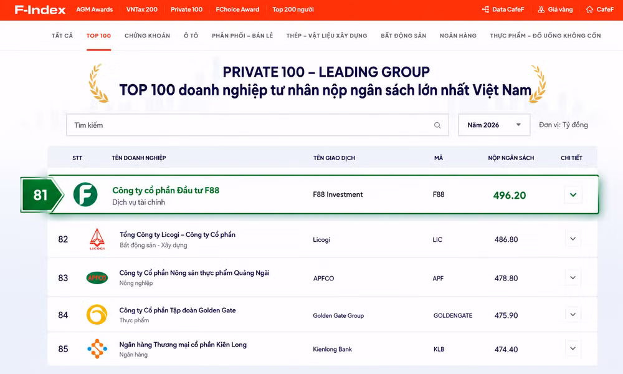Open the Năm 2026 year dropdown
623x374 pixels.
click(494, 125)
